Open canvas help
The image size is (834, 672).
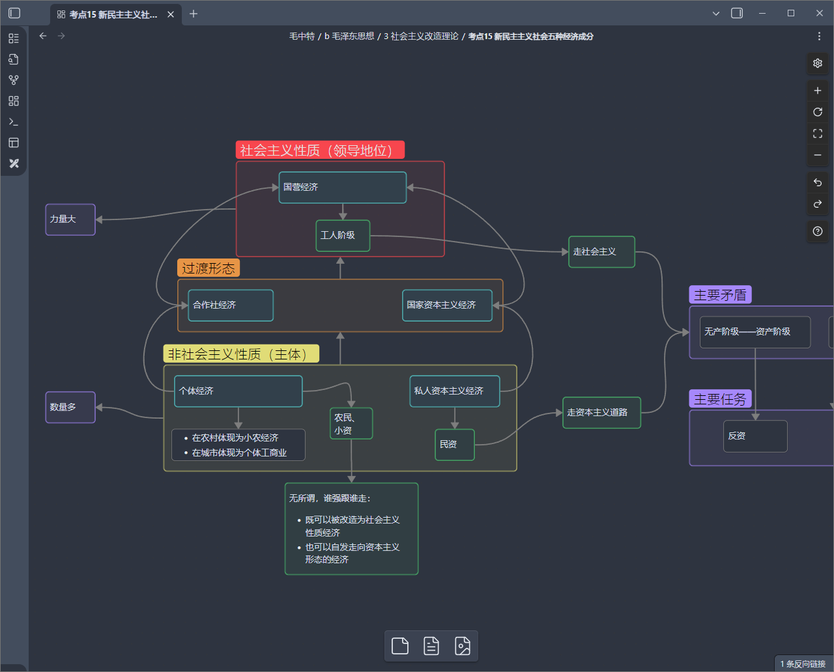(818, 231)
